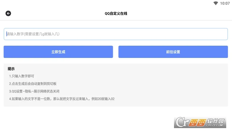This screenshot has height=131, width=232.
Task: Tap the QQ自定义在线 page title
Action: click(x=116, y=13)
